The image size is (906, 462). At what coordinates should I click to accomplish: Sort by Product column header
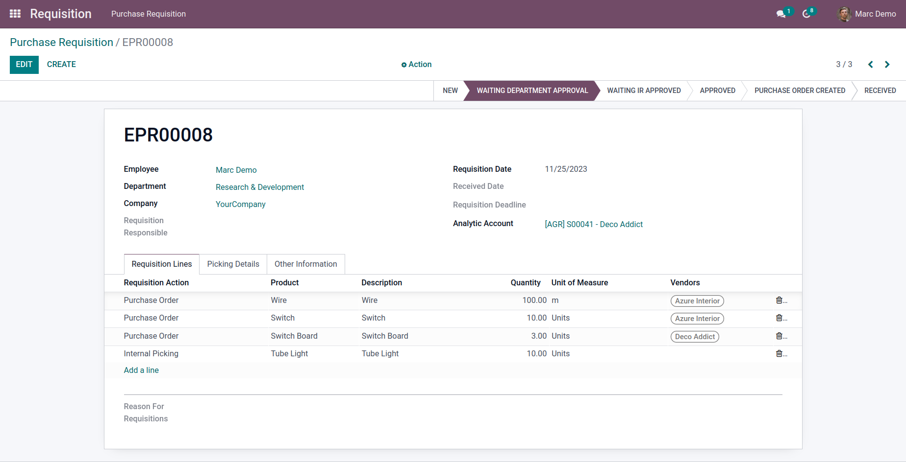(x=285, y=282)
